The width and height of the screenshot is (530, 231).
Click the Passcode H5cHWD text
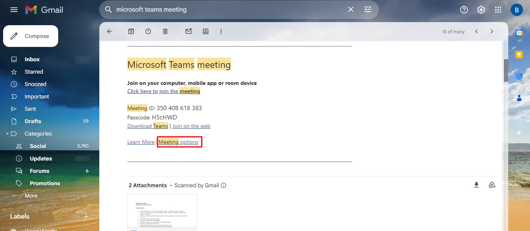152,117
